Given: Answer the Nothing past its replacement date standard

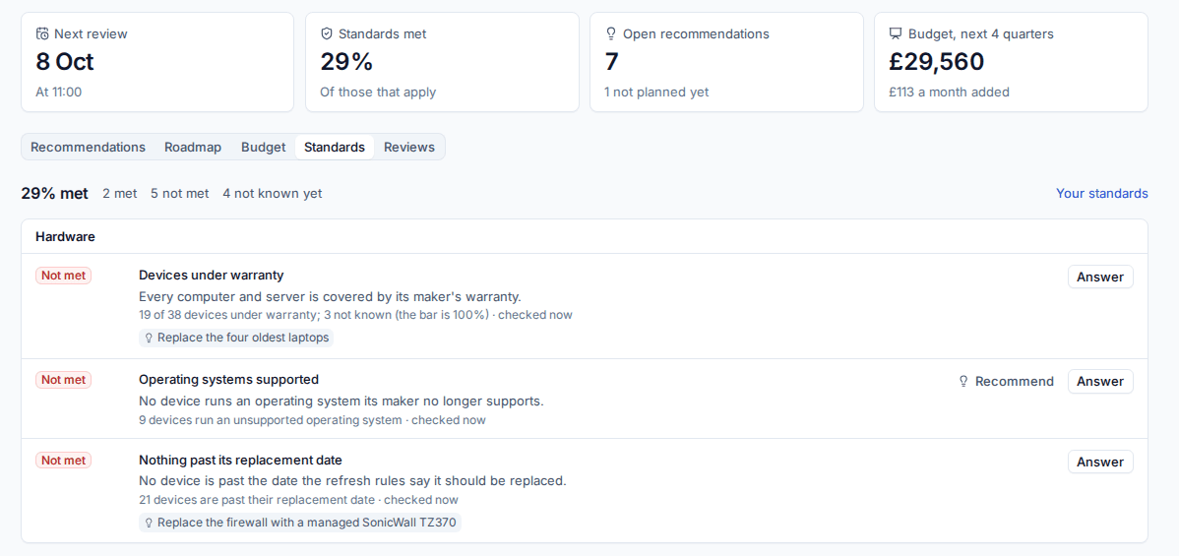Looking at the screenshot, I should point(1100,462).
